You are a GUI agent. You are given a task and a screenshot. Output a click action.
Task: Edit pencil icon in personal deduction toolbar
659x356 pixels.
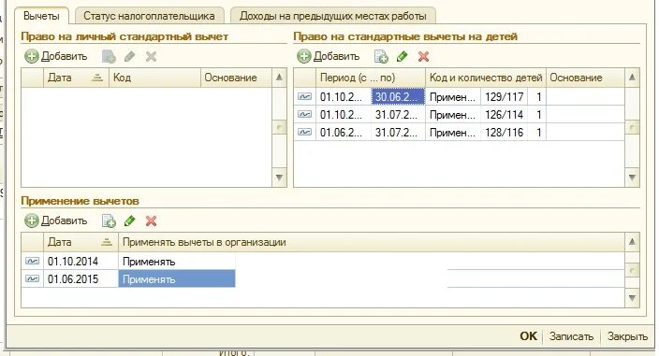[130, 57]
